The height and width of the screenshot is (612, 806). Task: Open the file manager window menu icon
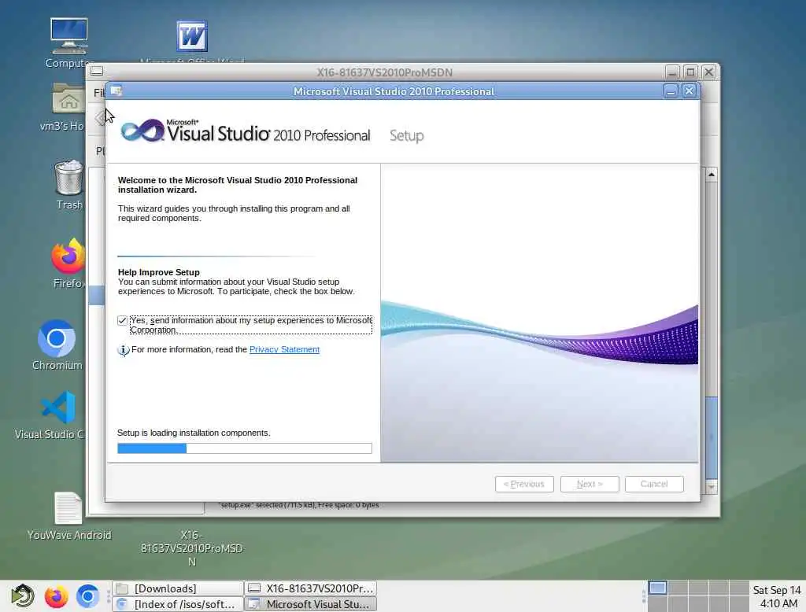[97, 72]
